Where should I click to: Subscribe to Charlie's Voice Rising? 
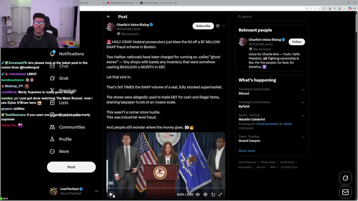coord(203,26)
